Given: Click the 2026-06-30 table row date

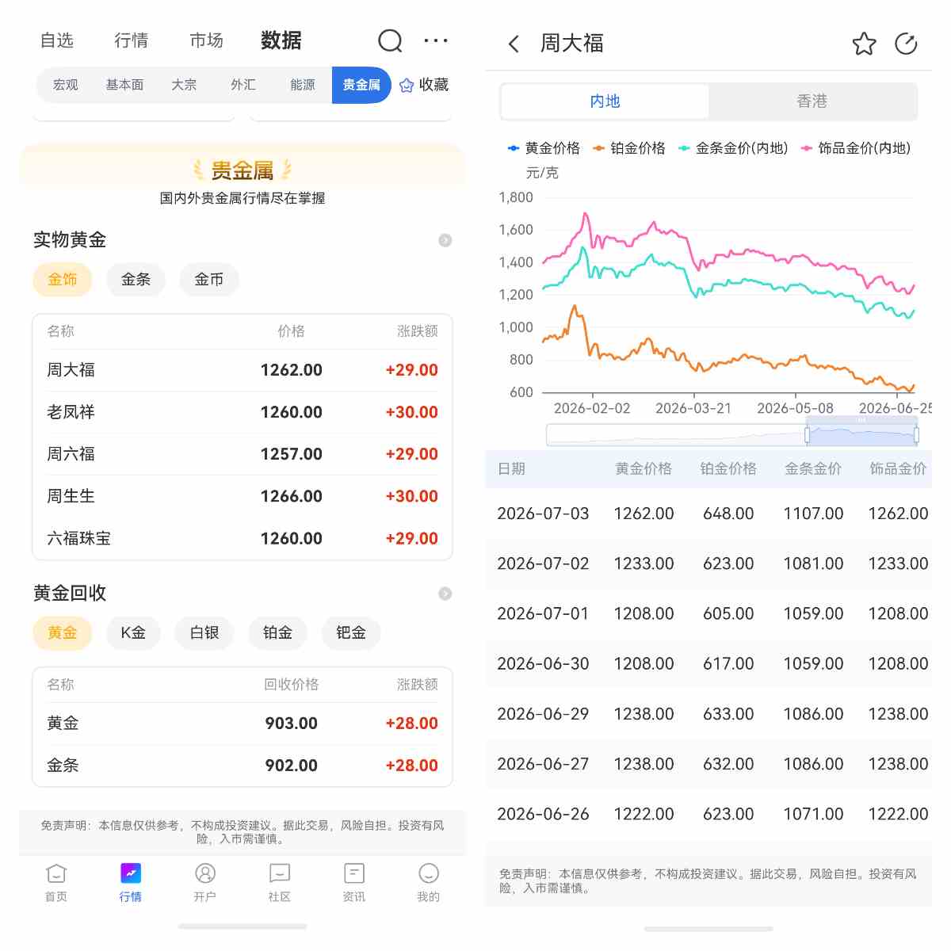Looking at the screenshot, I should [543, 664].
